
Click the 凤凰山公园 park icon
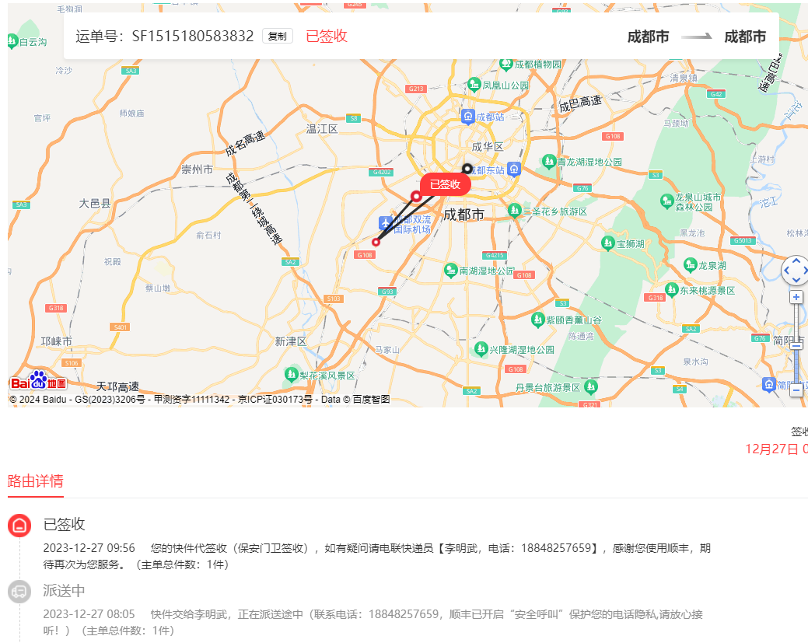474,84
